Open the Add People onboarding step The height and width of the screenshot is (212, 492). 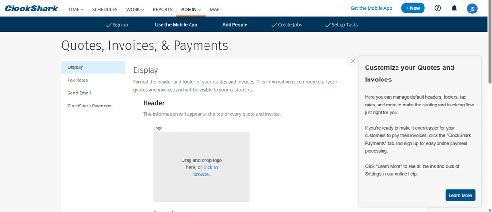(235, 25)
